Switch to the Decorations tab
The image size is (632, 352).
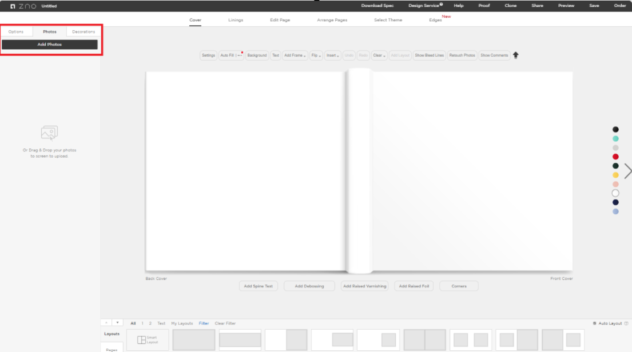tap(84, 32)
